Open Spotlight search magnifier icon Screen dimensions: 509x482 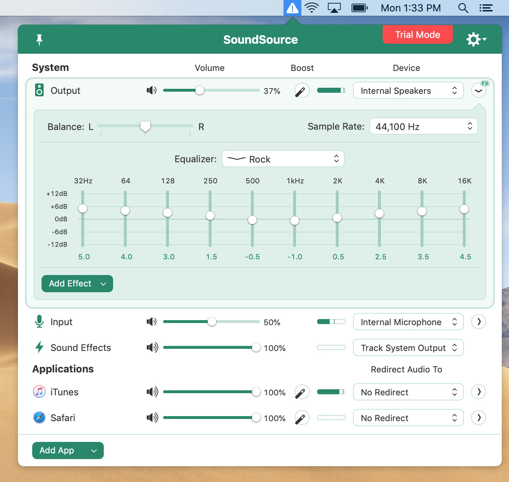click(x=463, y=8)
